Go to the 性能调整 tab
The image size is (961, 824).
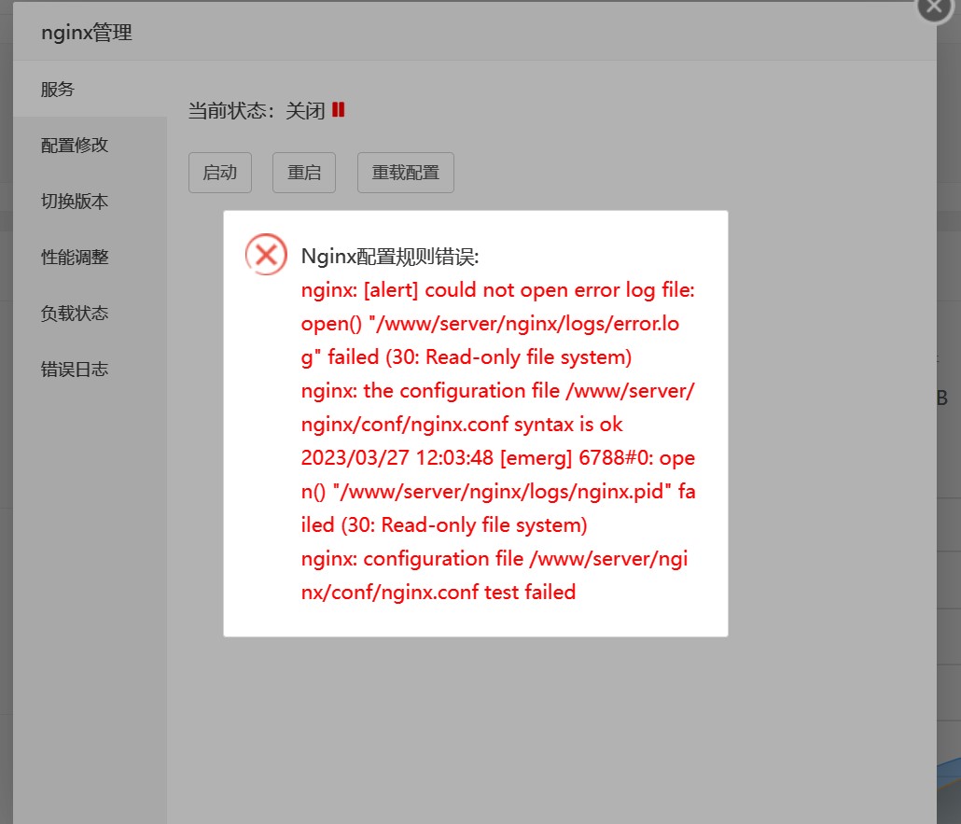[90, 258]
